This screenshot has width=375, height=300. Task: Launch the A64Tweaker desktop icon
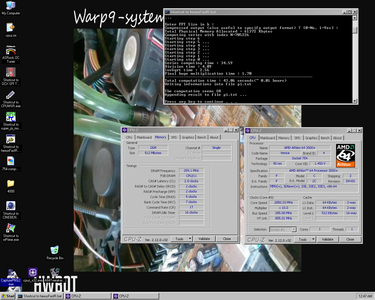[55, 273]
